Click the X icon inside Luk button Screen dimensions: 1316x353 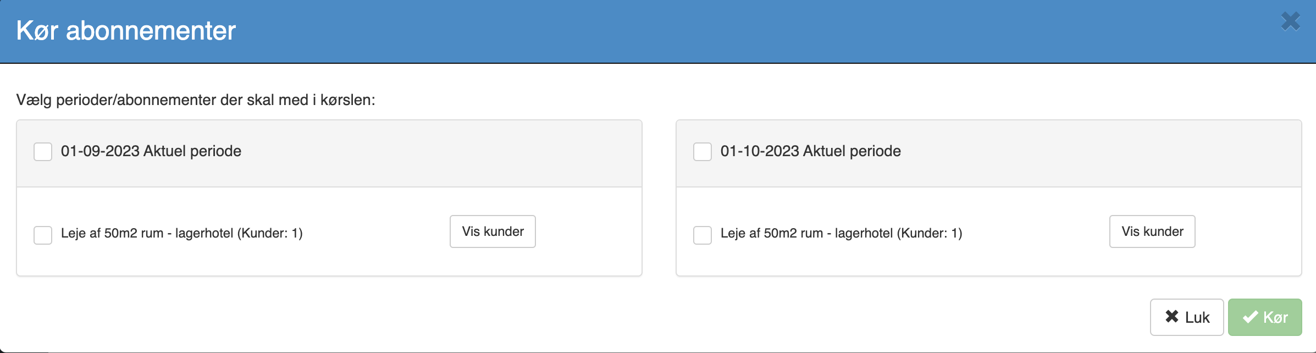click(1171, 317)
